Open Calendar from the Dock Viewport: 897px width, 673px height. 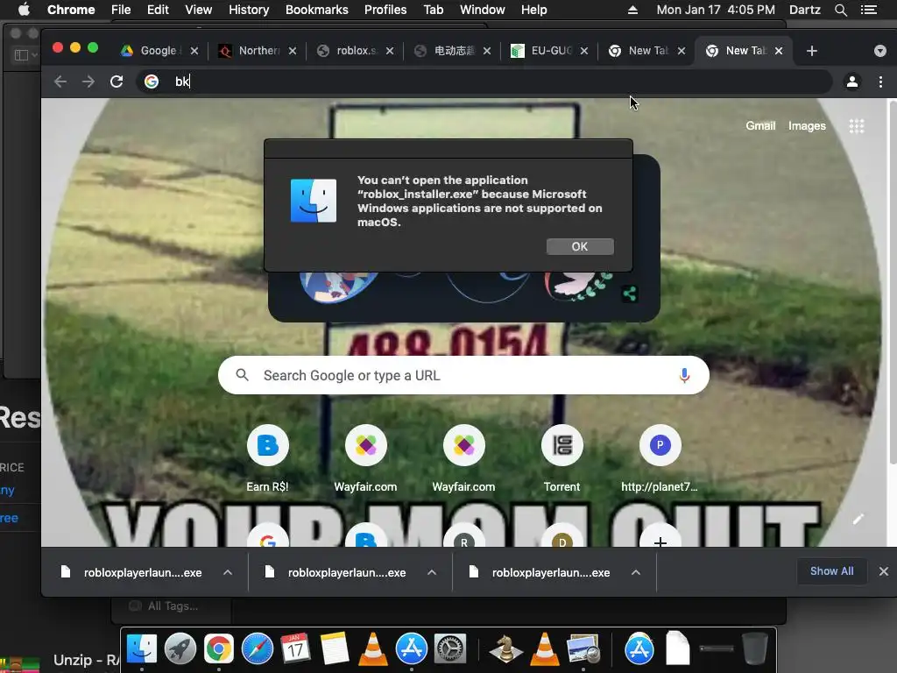(x=295, y=649)
